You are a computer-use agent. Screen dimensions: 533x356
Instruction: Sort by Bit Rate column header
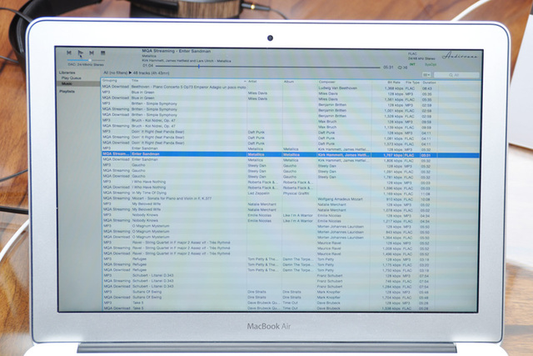394,81
